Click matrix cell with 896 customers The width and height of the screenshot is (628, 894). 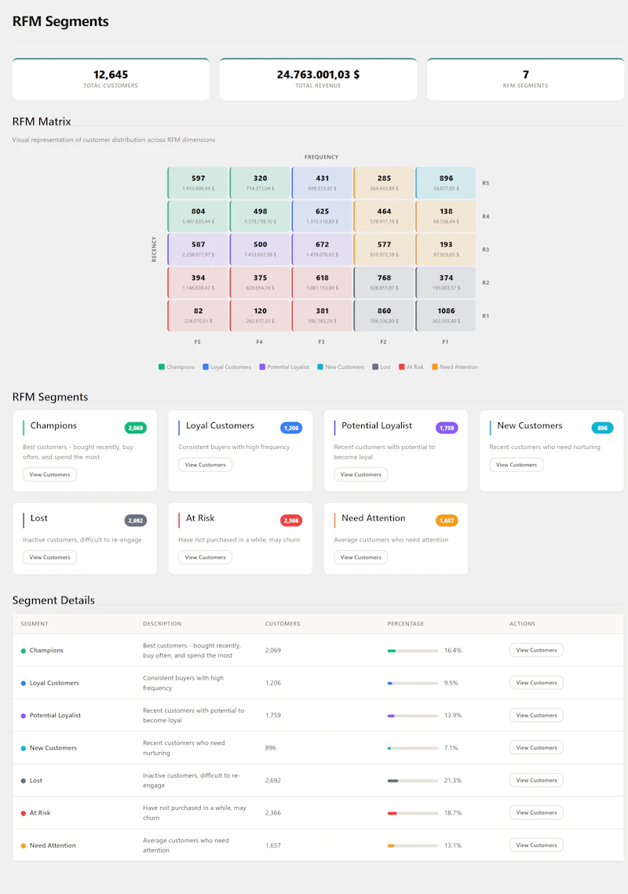(x=446, y=182)
